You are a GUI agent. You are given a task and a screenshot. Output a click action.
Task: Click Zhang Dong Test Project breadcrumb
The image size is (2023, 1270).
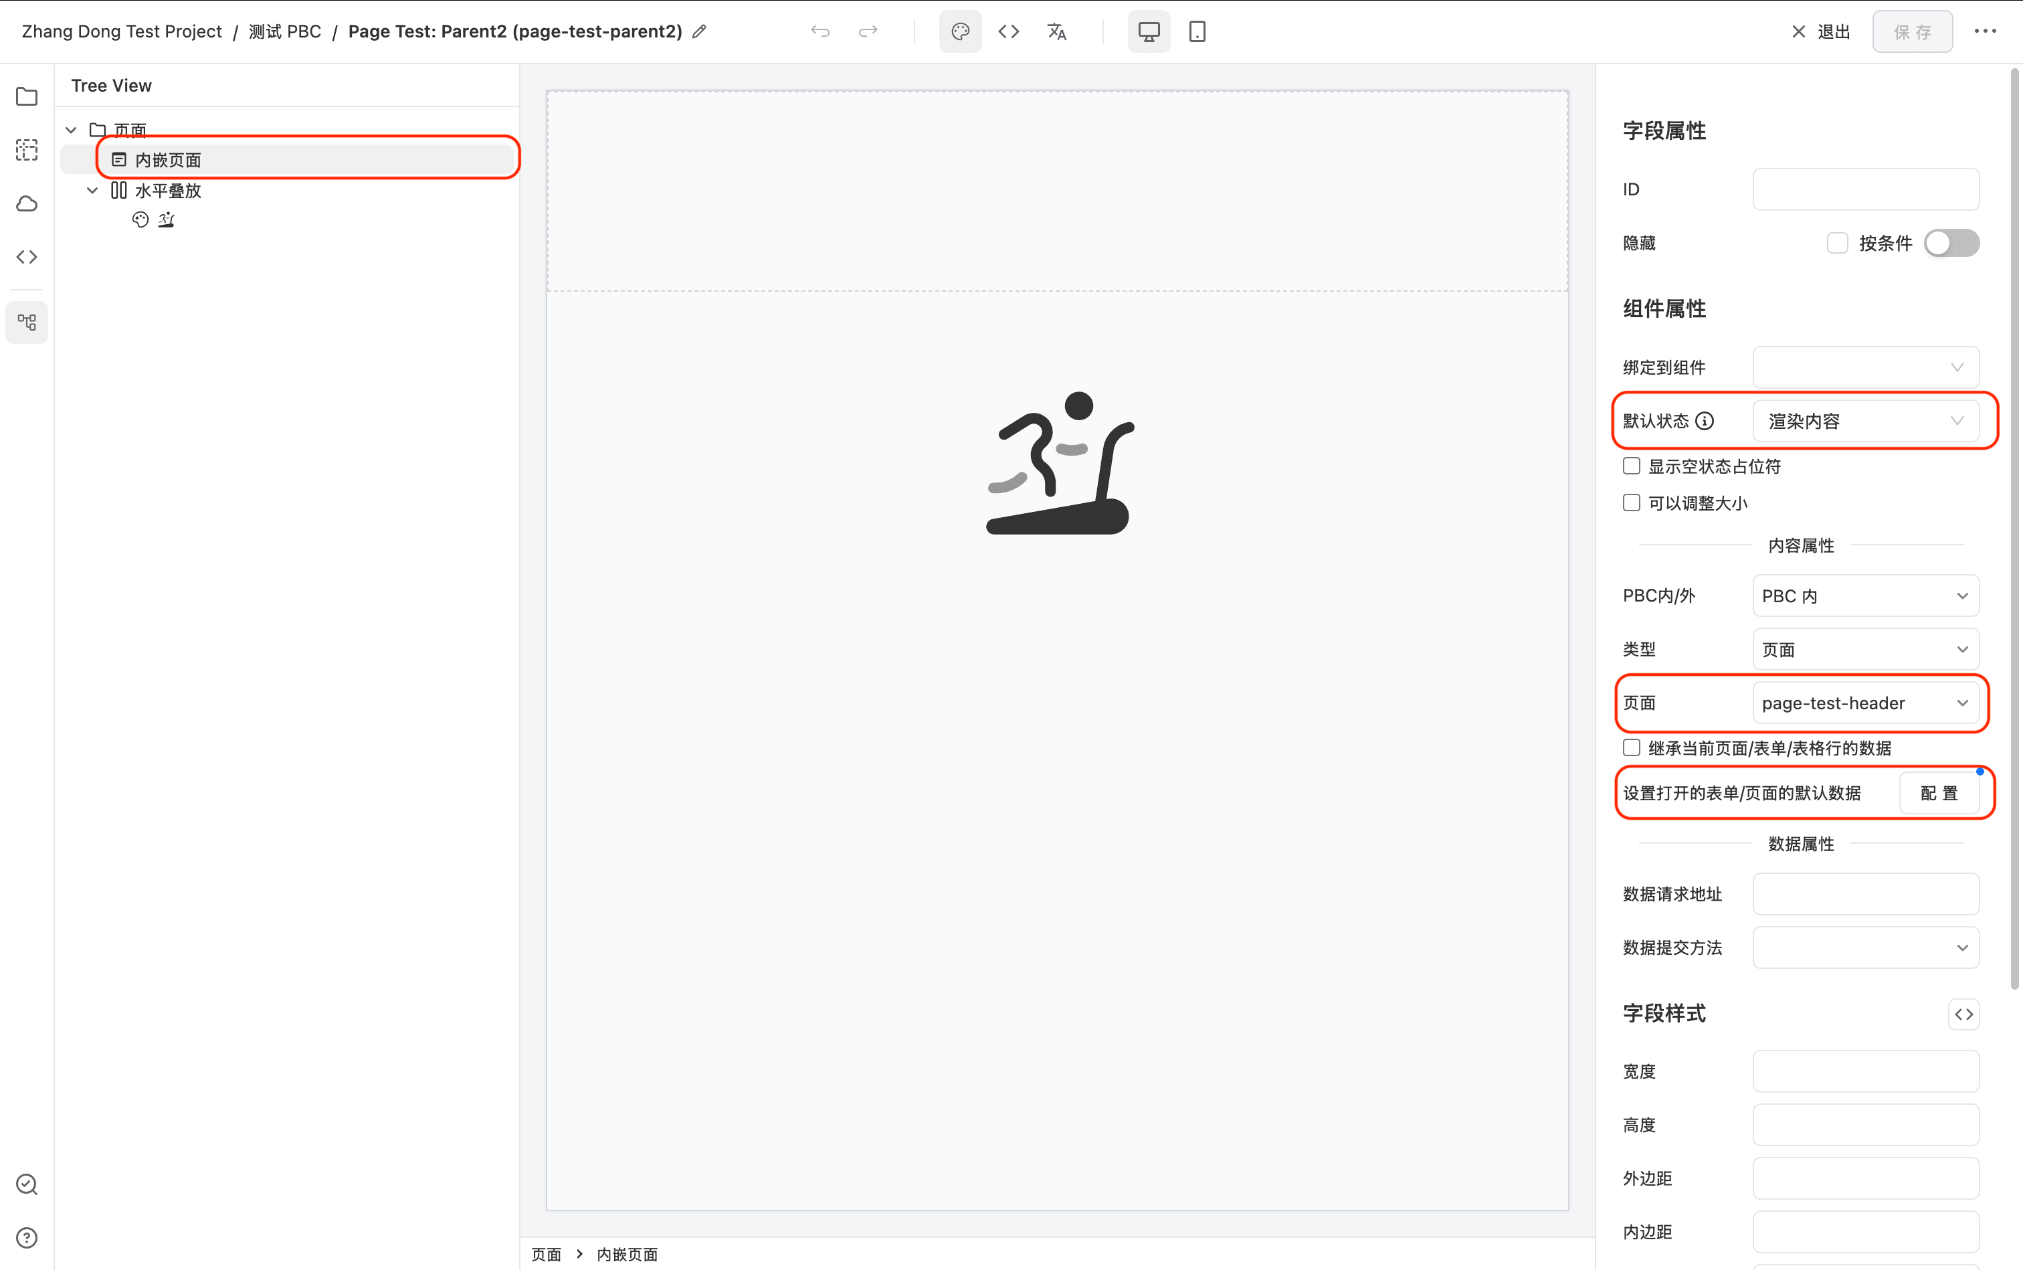pyautogui.click(x=122, y=32)
